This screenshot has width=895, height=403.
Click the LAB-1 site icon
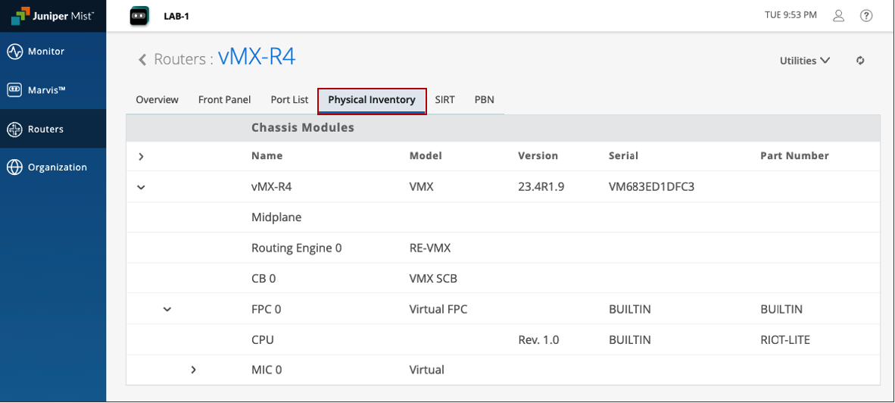pyautogui.click(x=139, y=16)
